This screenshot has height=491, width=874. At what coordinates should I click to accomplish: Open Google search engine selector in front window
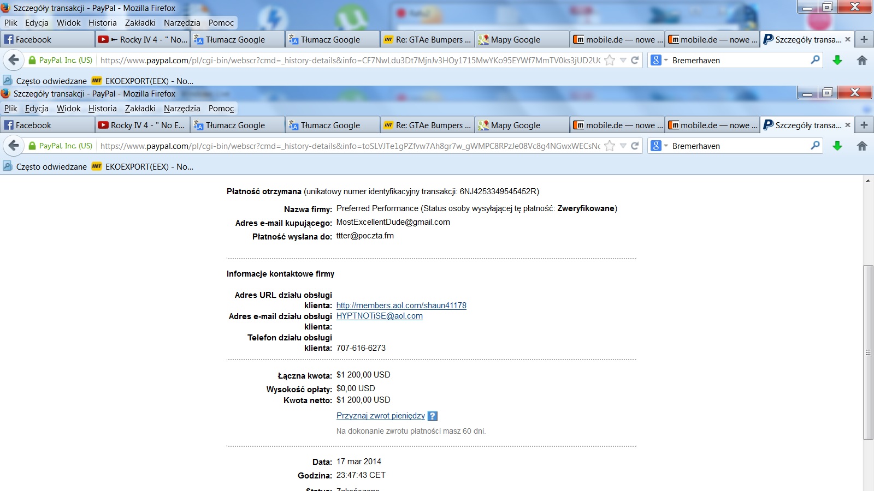(x=660, y=146)
